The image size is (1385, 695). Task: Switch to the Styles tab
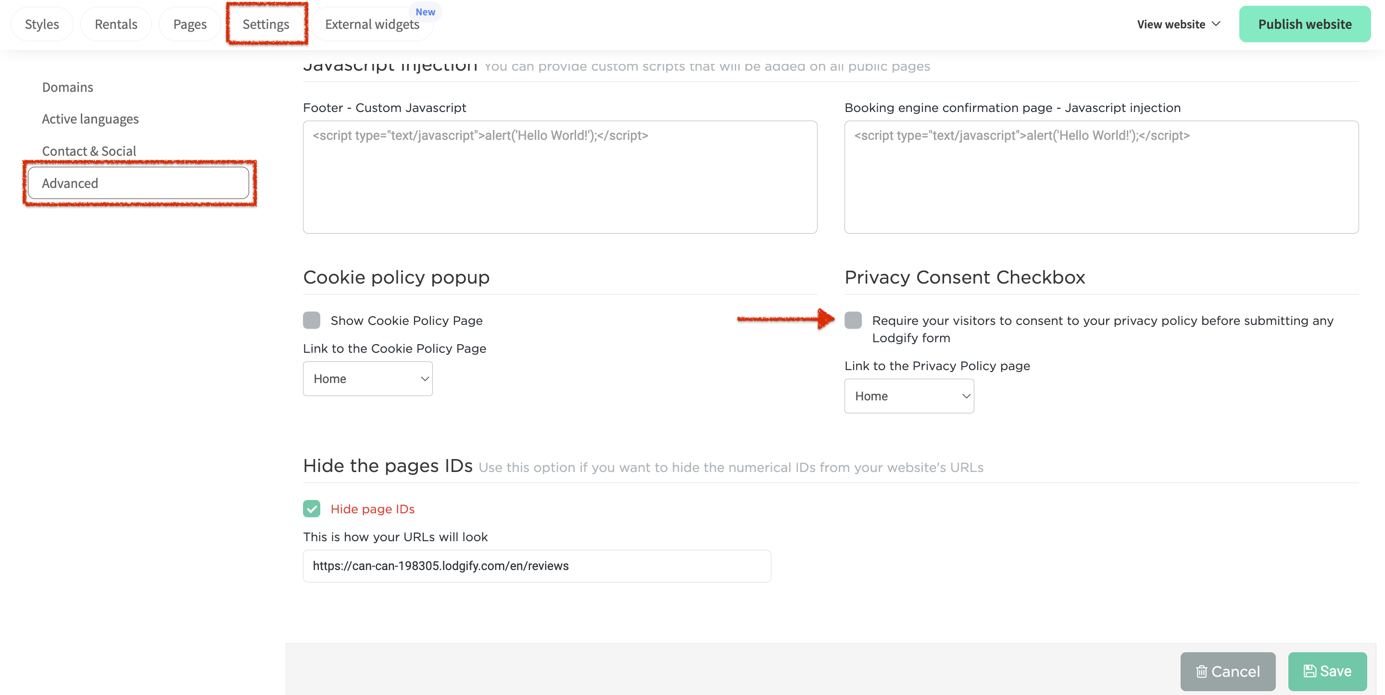click(42, 24)
